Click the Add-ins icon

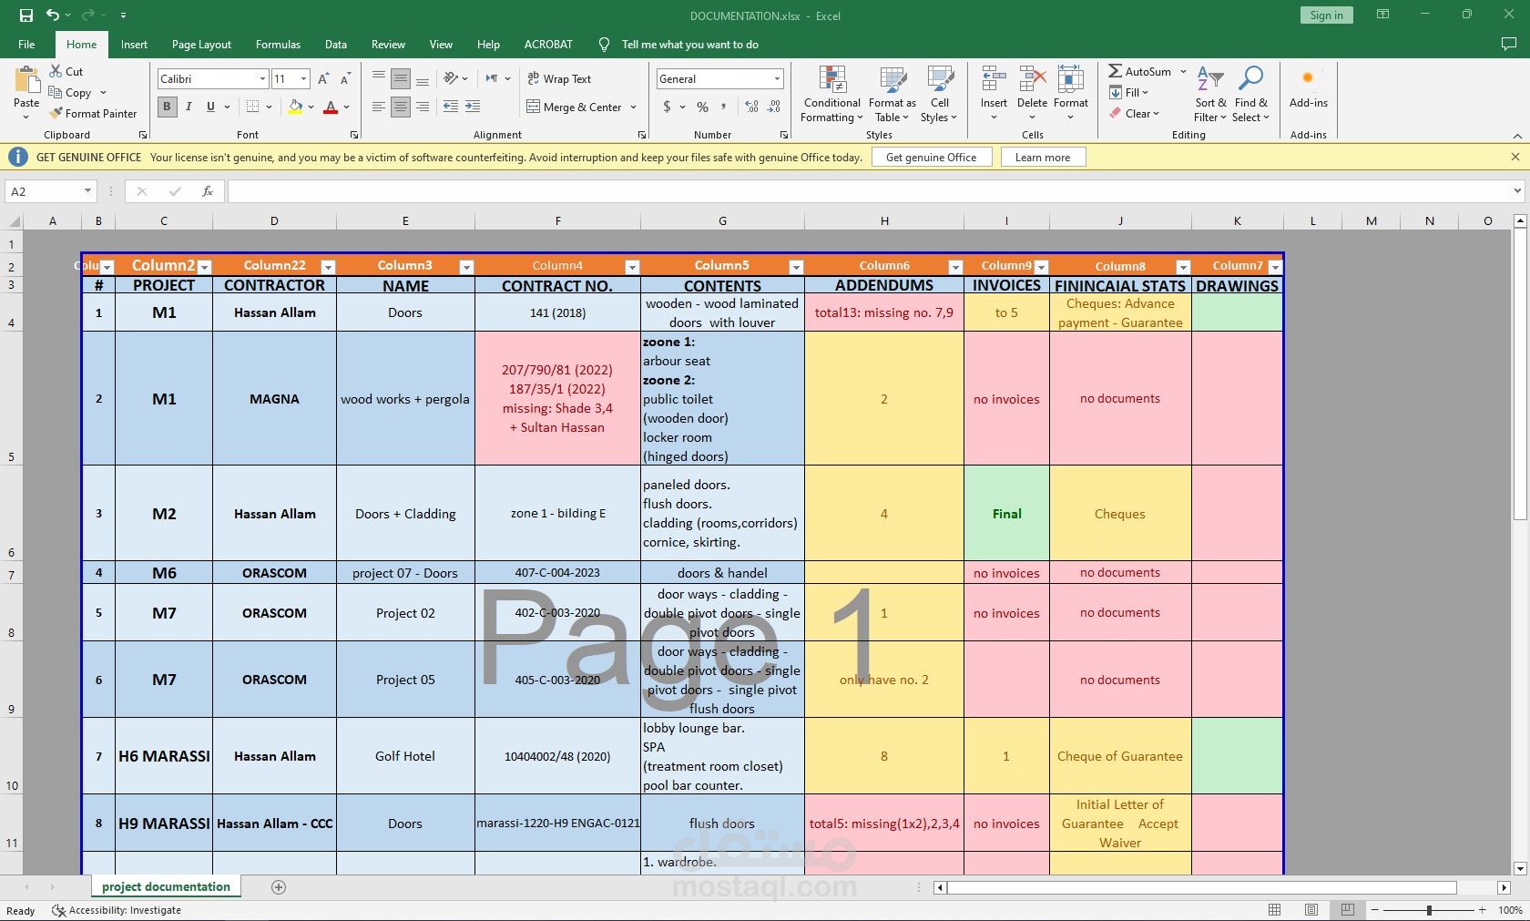point(1308,79)
